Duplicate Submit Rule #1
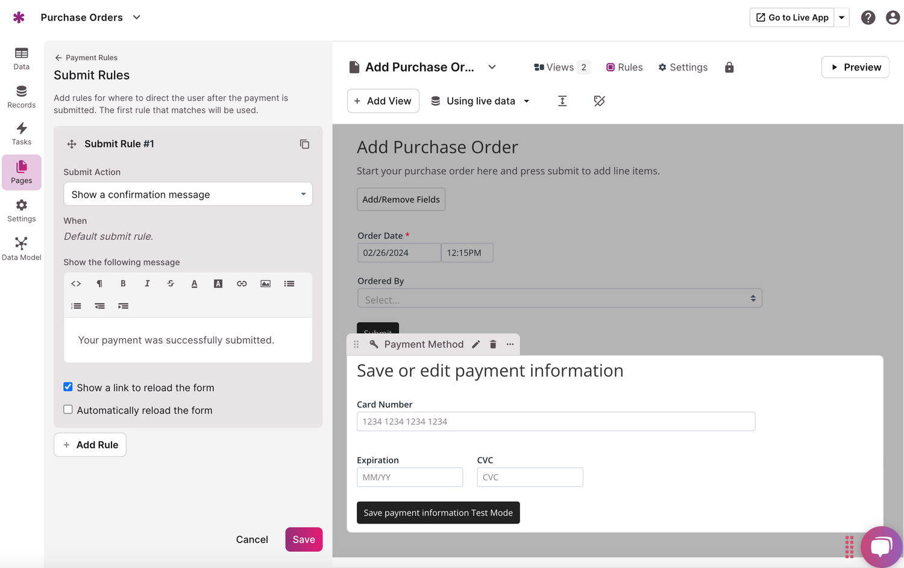 click(x=304, y=144)
